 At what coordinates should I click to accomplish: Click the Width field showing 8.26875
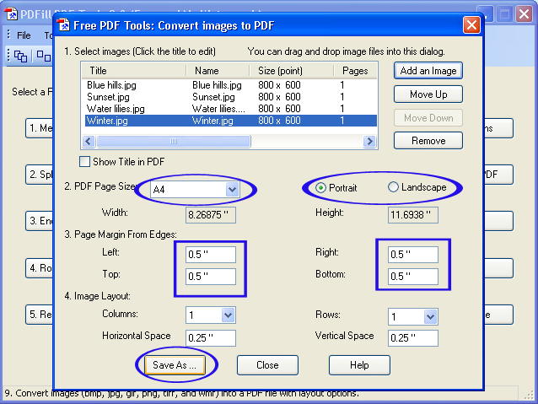[x=211, y=215]
